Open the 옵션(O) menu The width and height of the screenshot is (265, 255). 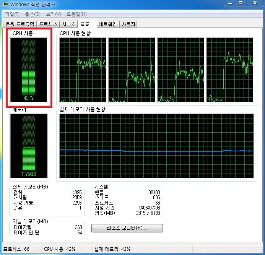click(x=33, y=14)
